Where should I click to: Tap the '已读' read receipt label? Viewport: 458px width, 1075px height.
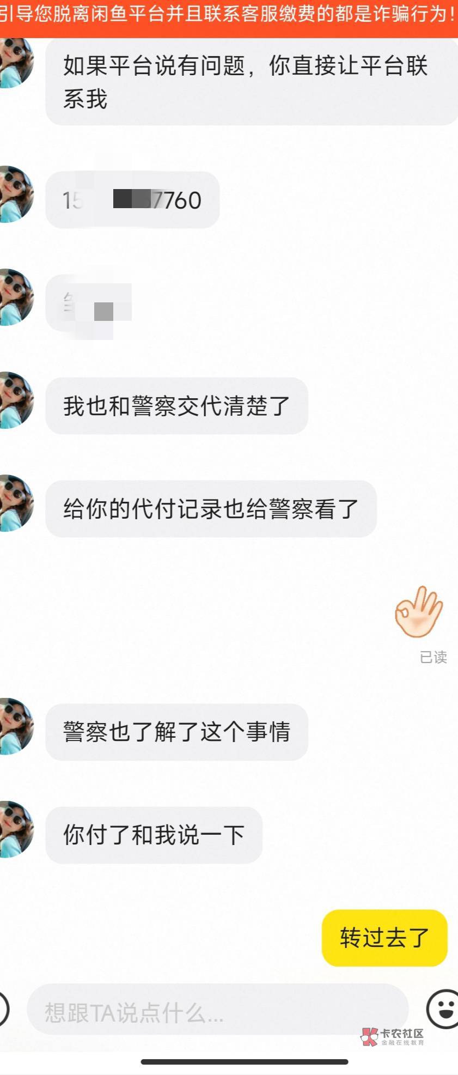coord(433,657)
